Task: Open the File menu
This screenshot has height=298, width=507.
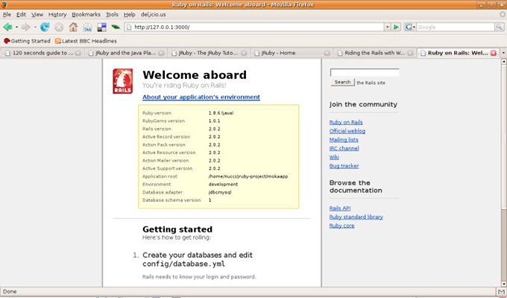Action: [x=7, y=15]
